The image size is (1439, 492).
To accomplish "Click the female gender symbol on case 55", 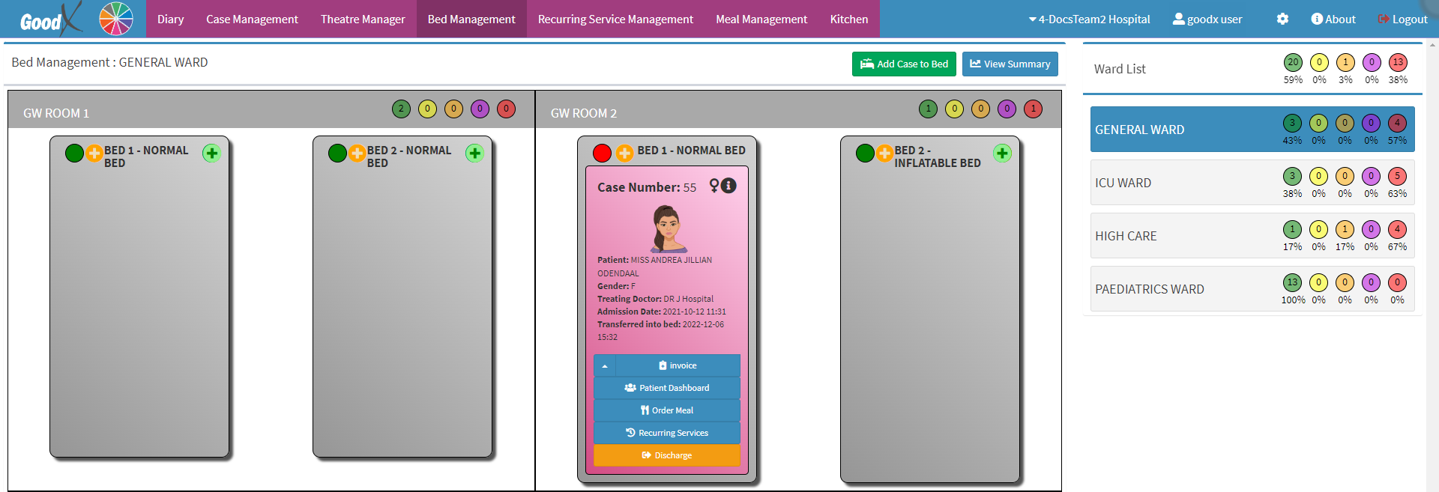I will click(x=714, y=186).
